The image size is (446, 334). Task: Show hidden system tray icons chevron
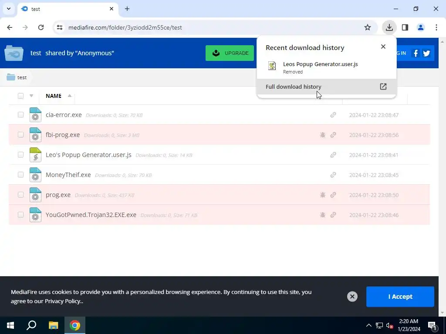coord(368,325)
